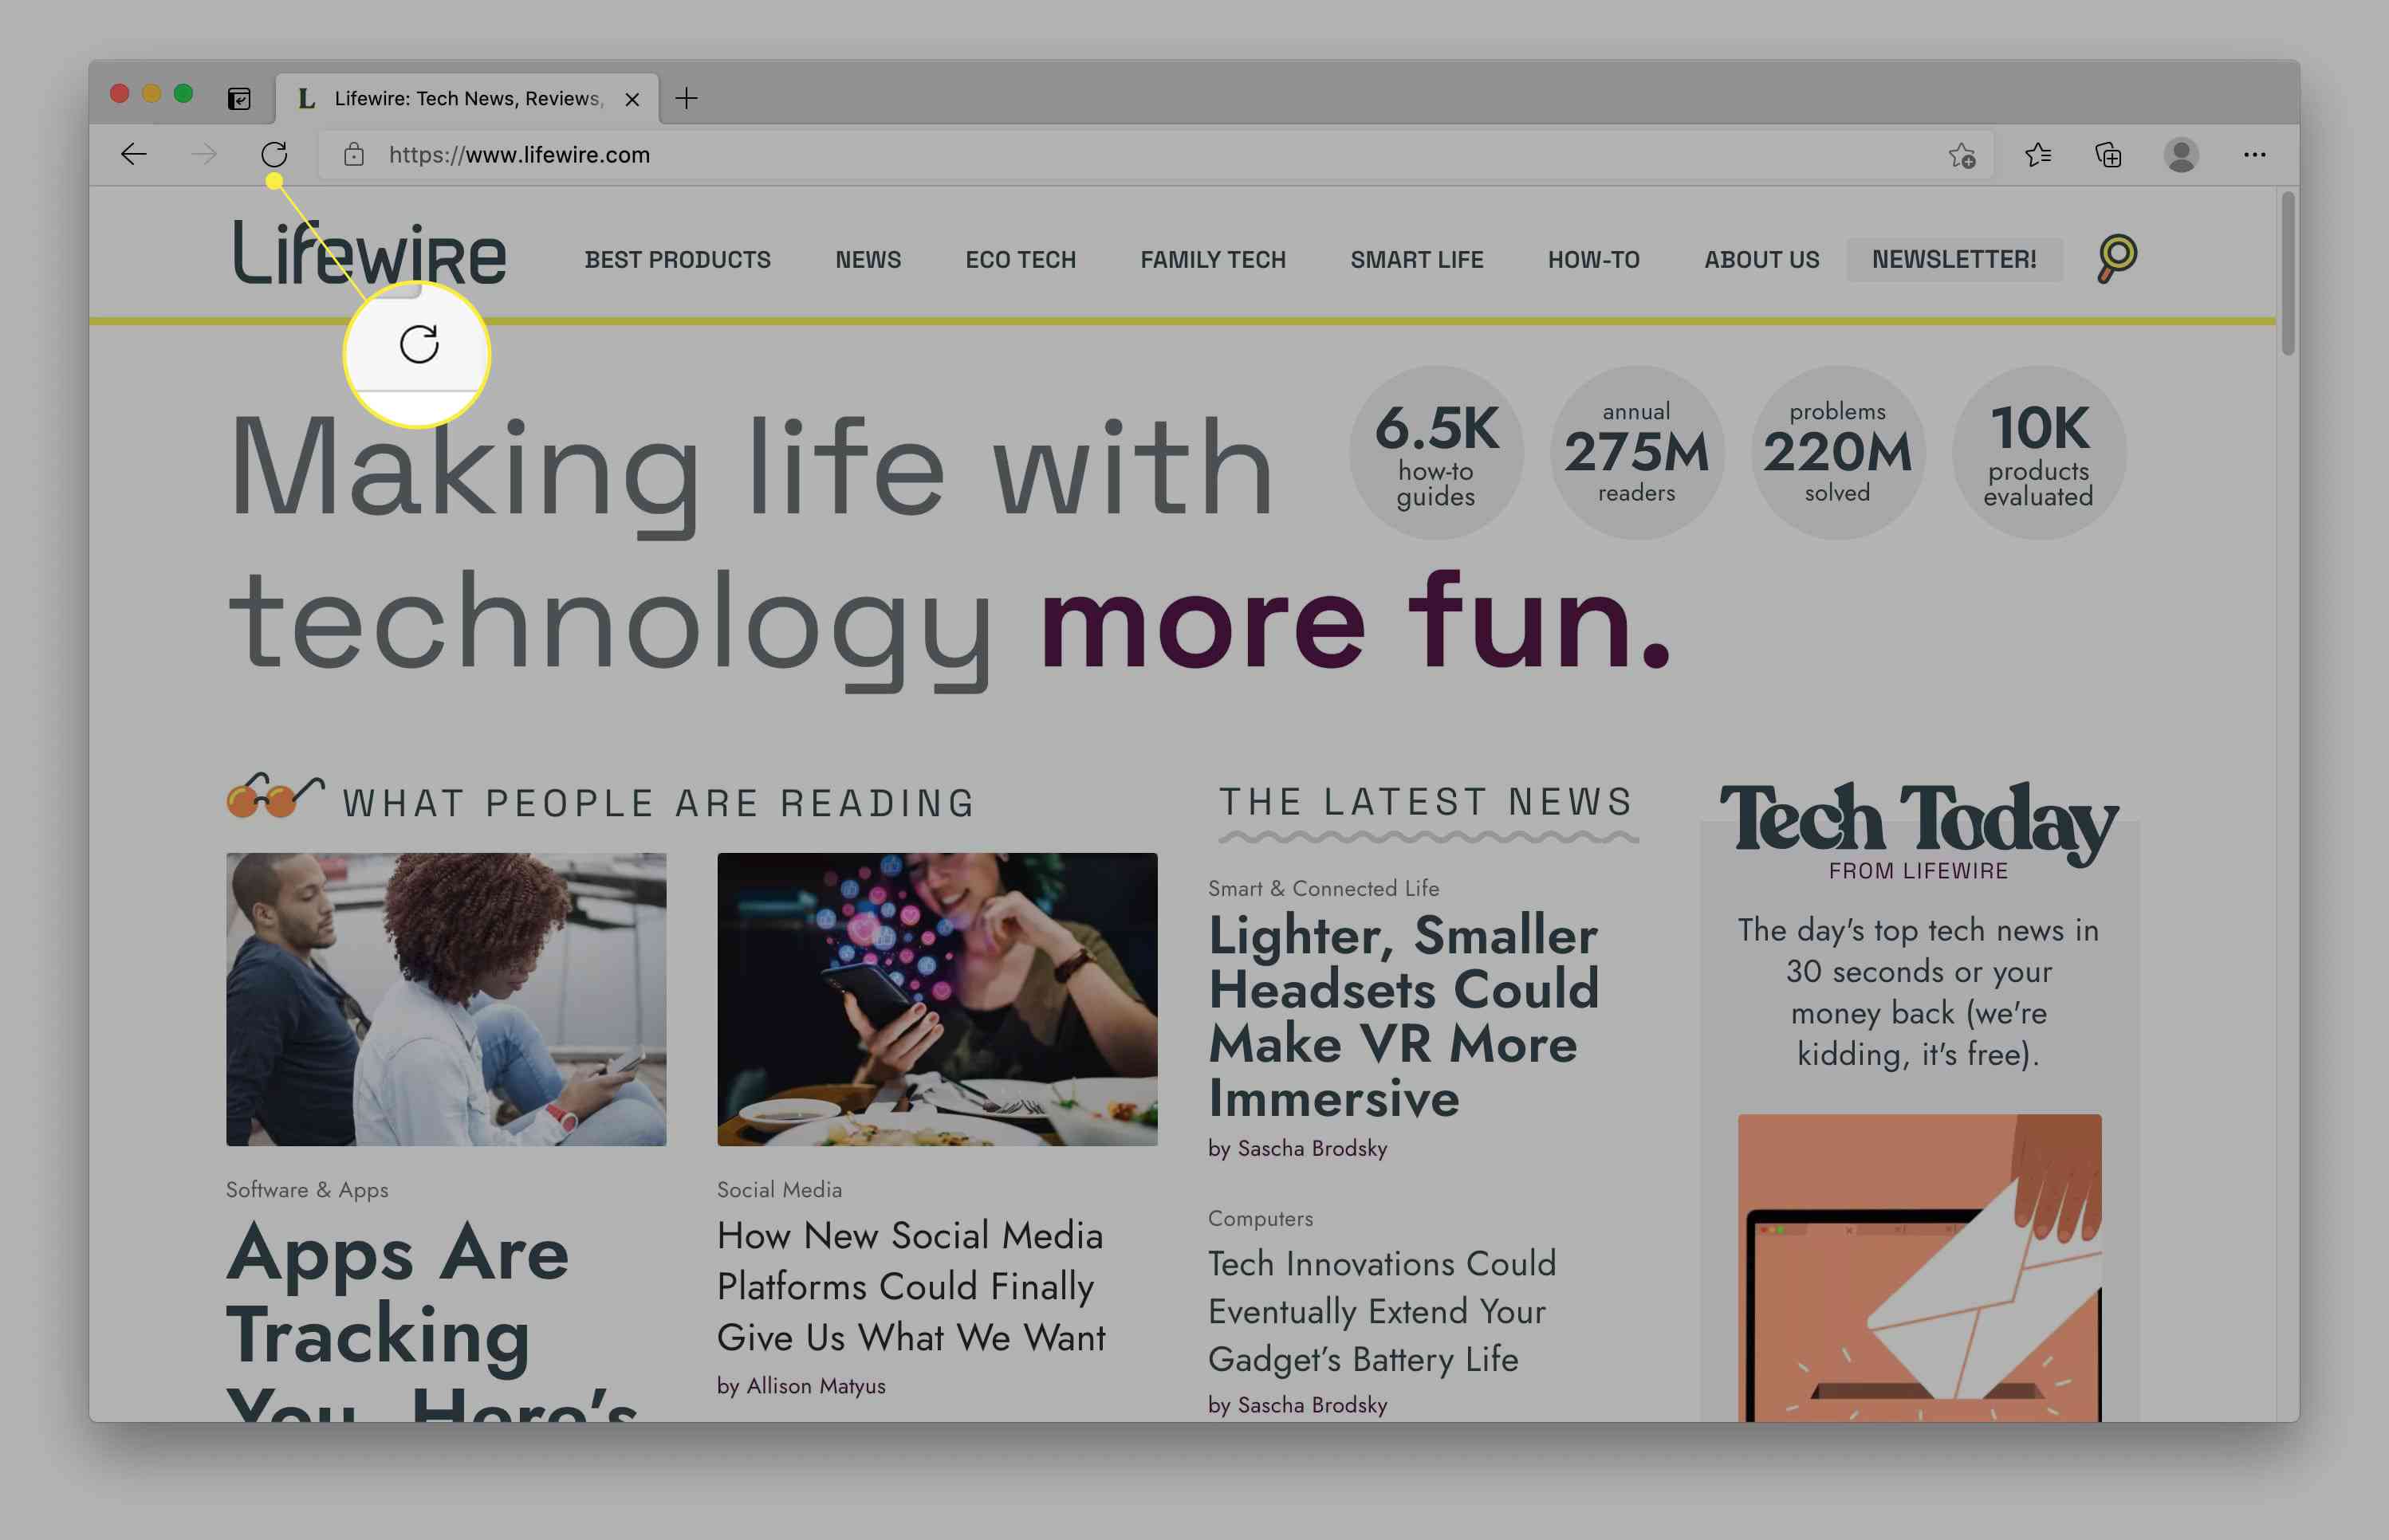2389x1540 pixels.
Task: Click the ECO TECH navigation link
Action: pyautogui.click(x=1021, y=257)
